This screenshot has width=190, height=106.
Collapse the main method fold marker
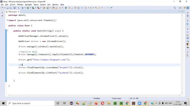7,31
